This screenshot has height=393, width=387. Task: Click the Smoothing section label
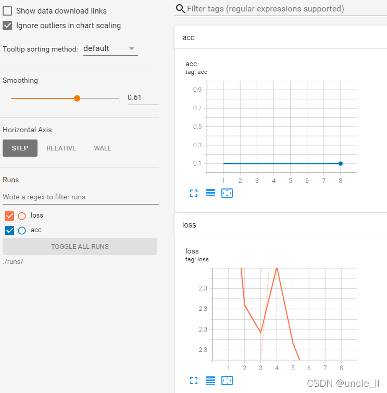point(20,81)
